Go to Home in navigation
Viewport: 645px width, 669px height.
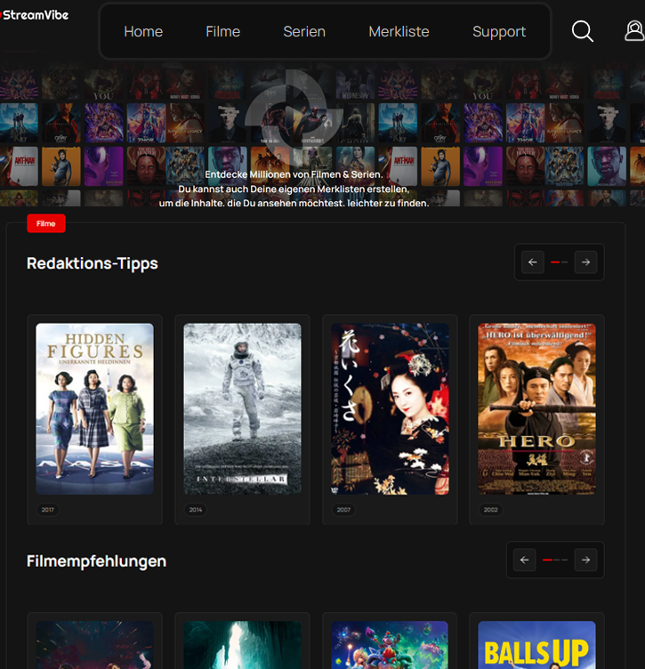pos(143,31)
